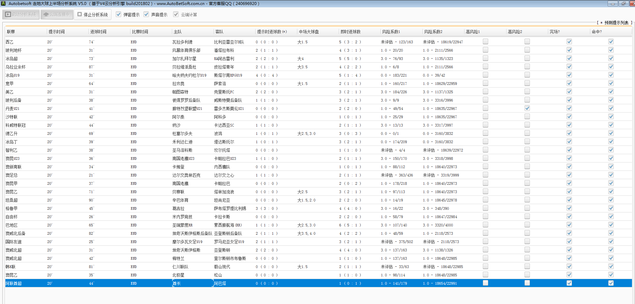Viewport: 635px width, 304px height.
Task: Select the 韩K联 仁川联队 match row
Action: [180, 267]
